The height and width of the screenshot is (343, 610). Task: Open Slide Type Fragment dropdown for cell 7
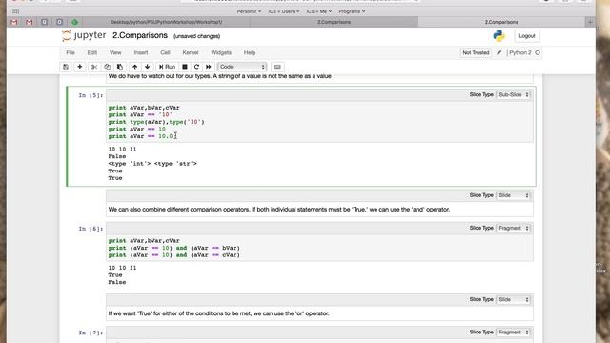514,333
